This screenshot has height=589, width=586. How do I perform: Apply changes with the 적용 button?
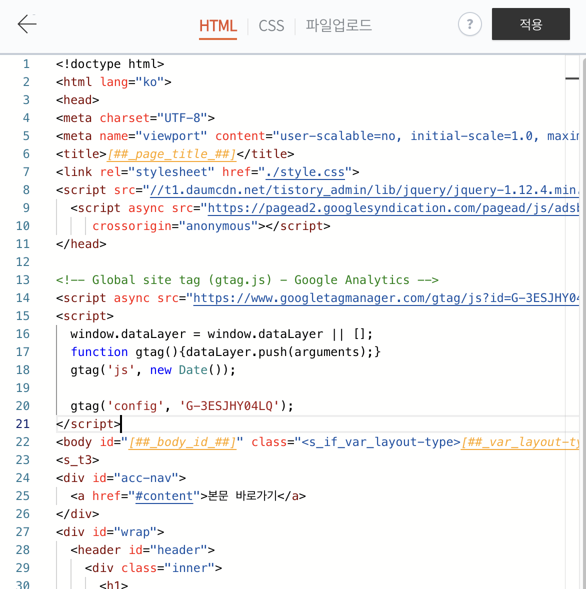(x=531, y=24)
